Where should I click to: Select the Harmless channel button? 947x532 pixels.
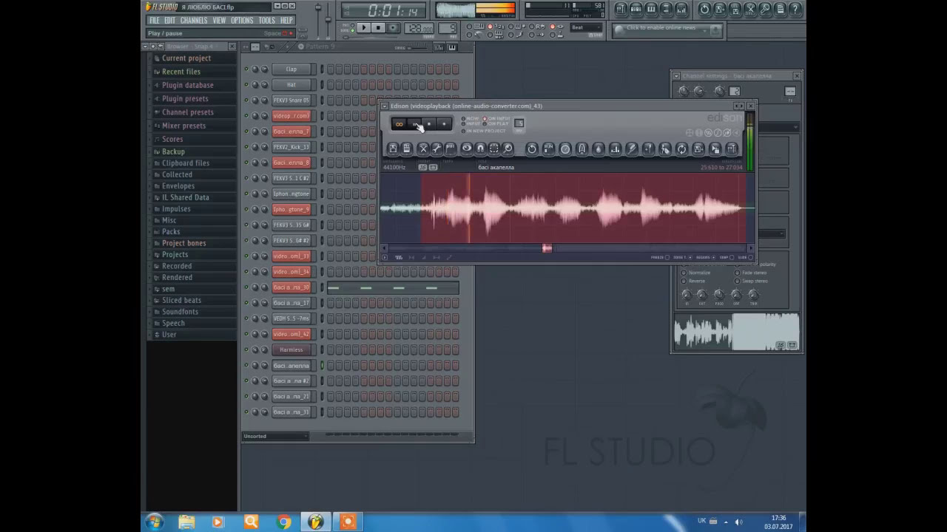tap(291, 350)
